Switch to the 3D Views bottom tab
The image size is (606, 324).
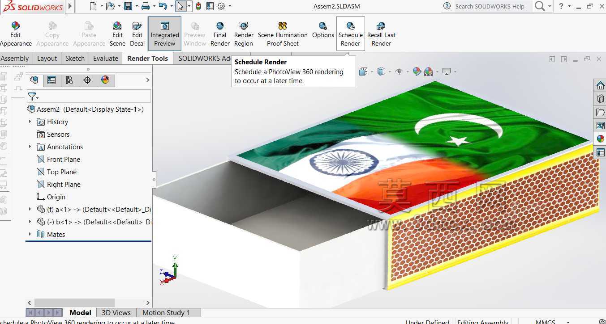pos(116,312)
